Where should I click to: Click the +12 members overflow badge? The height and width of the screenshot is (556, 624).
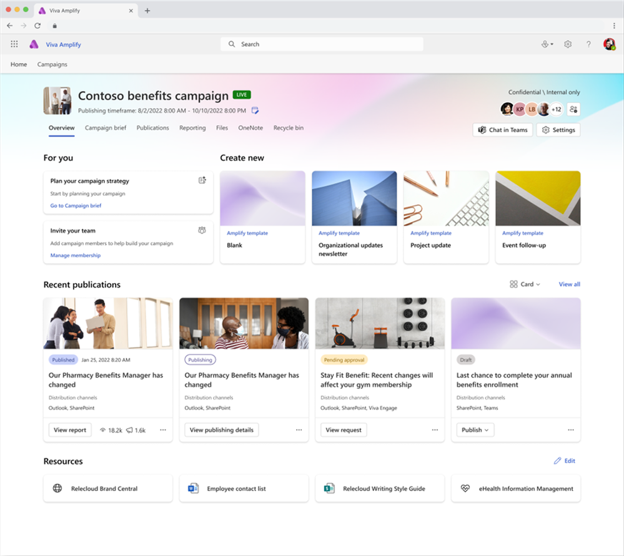point(556,109)
